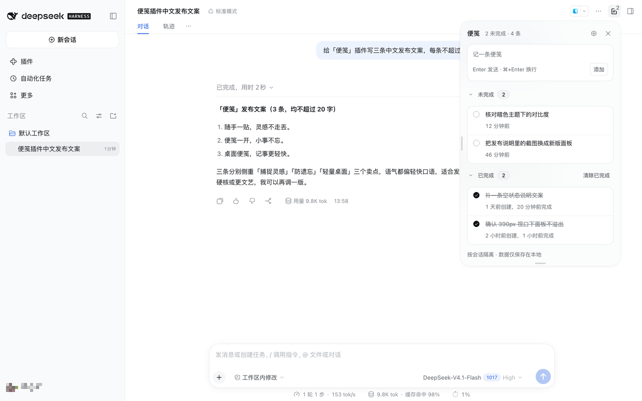
Task: Collapse the 已完成 section
Action: coord(470,175)
